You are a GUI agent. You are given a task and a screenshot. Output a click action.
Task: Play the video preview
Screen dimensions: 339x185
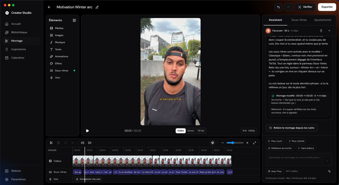[x=87, y=131]
